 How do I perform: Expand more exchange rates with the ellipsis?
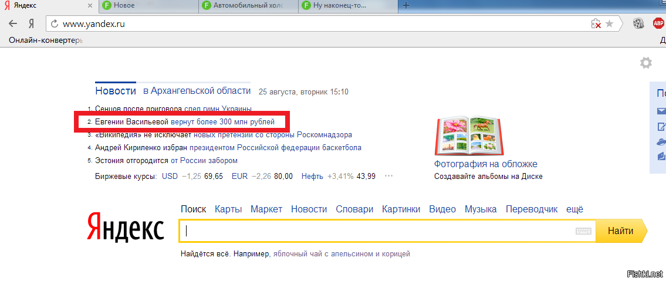click(x=388, y=176)
